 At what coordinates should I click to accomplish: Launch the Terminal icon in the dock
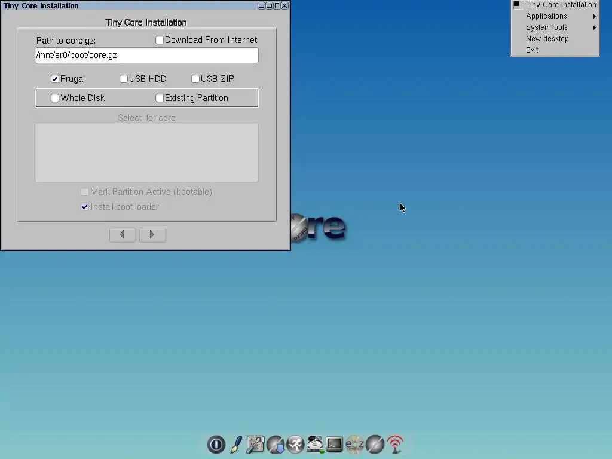coord(335,445)
